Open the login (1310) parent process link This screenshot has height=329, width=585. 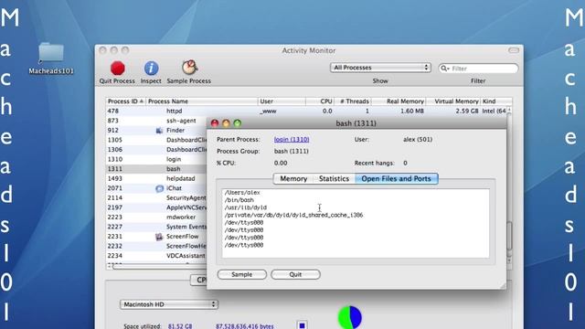[x=292, y=139]
